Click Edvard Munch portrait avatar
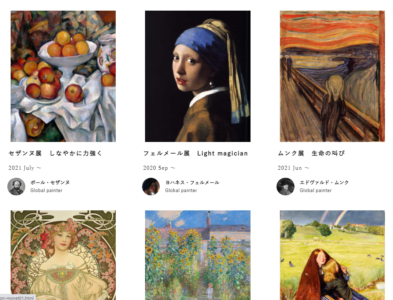Image resolution: width=393 pixels, height=300 pixels. pos(285,187)
